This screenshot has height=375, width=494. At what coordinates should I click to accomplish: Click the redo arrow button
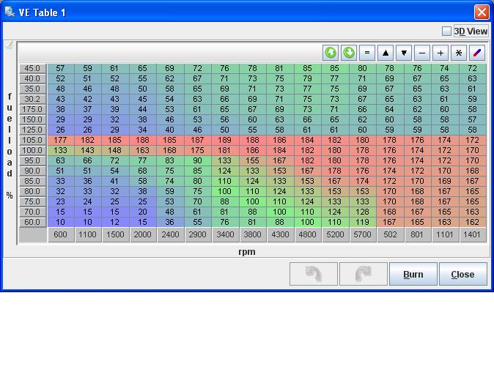(364, 274)
